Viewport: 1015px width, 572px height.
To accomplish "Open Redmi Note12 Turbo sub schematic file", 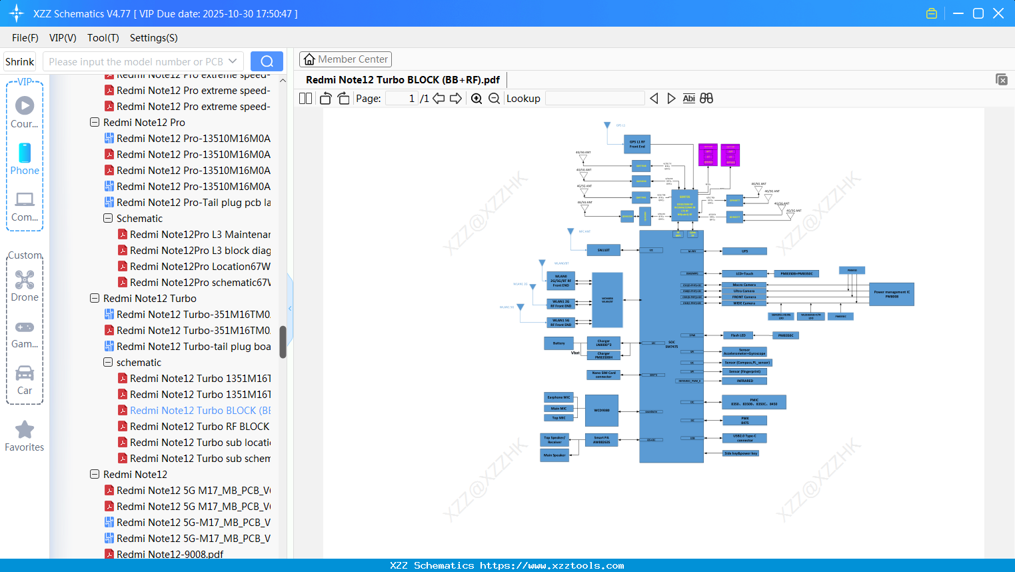I will [200, 459].
